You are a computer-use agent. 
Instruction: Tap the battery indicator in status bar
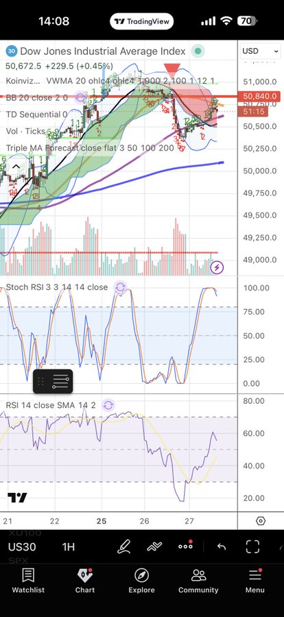(246, 21)
